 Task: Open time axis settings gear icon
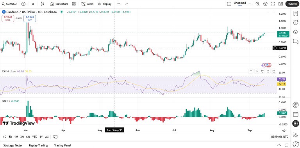coord(284,130)
